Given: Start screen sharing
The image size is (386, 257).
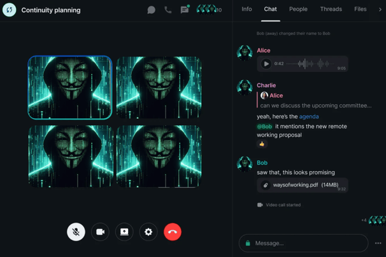Looking at the screenshot, I should click(124, 232).
